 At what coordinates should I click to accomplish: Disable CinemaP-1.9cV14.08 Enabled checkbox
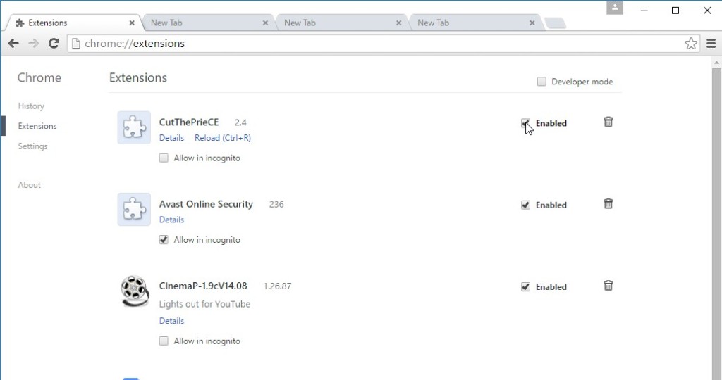[x=525, y=286]
